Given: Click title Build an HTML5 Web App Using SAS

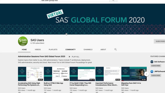Looking at the screenshot, I should pyautogui.click(x=53, y=84).
